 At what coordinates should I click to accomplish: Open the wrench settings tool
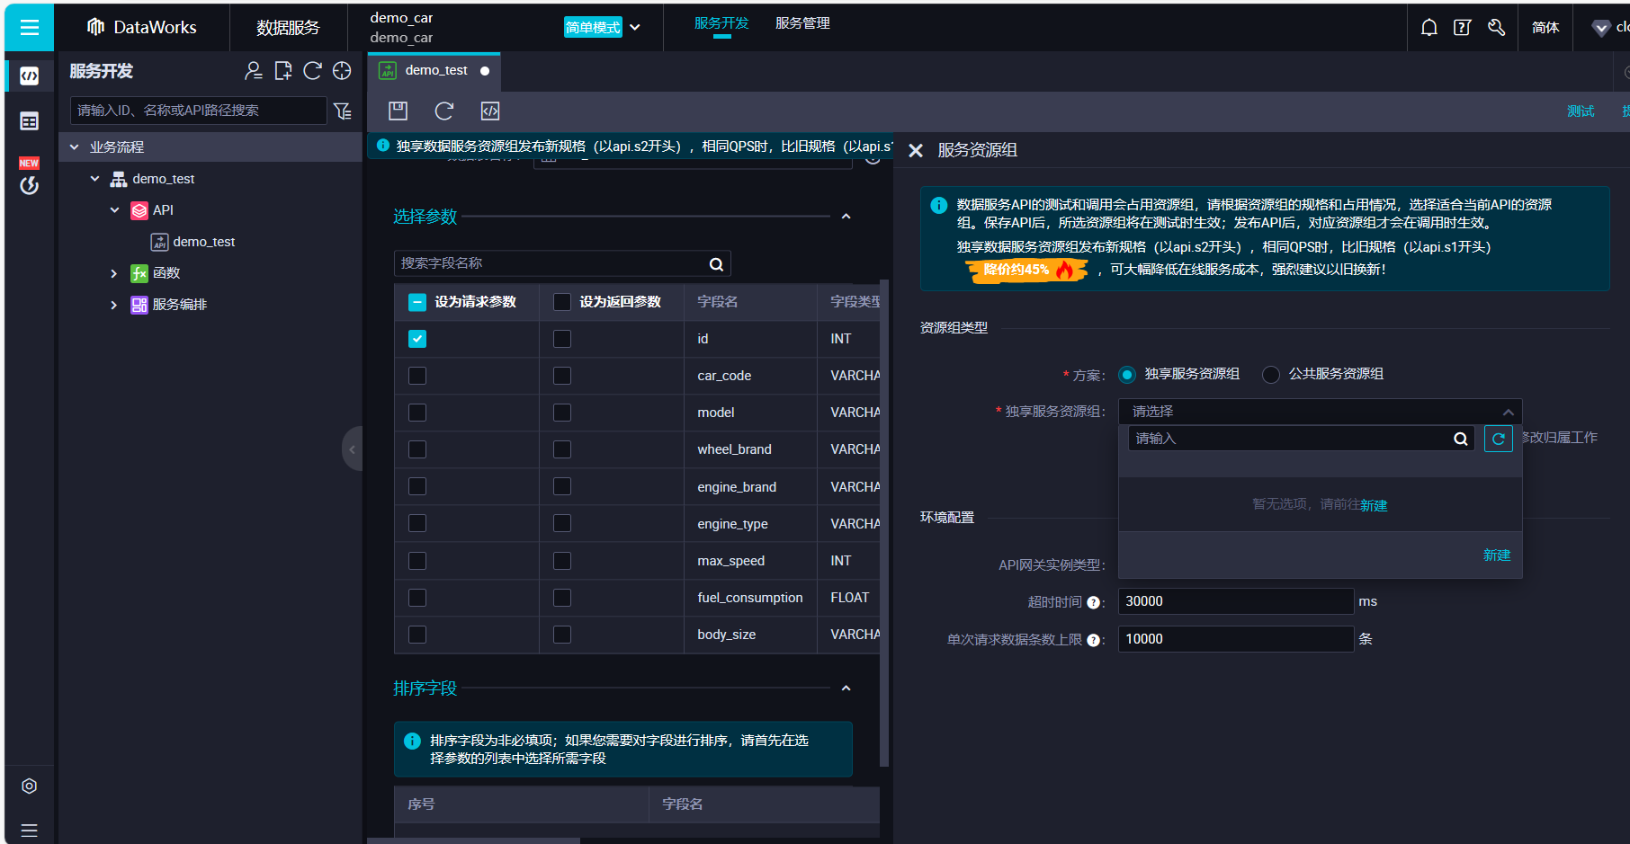pos(1496,28)
